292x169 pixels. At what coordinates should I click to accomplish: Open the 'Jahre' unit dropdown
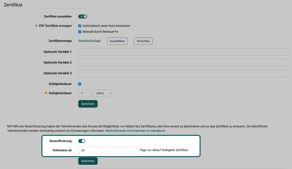pyautogui.click(x=102, y=93)
